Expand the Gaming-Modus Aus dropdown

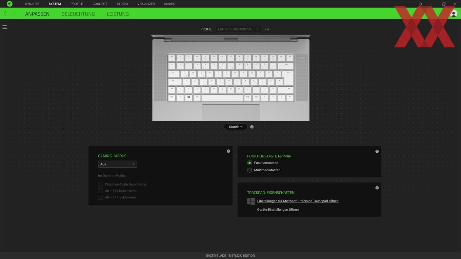(118, 164)
